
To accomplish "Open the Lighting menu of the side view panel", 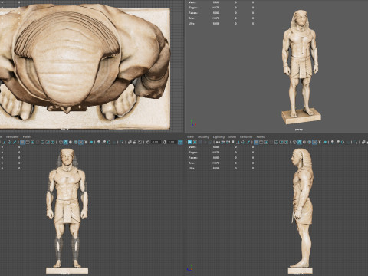I will [x=219, y=137].
